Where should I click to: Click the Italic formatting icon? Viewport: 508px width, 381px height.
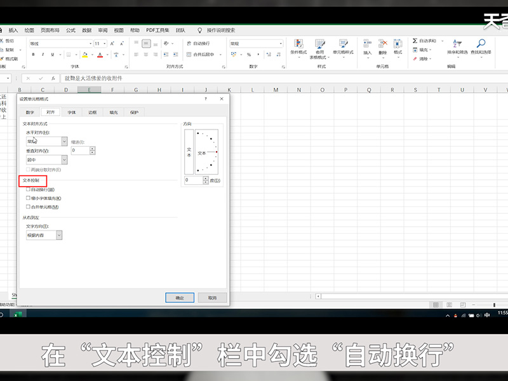(x=43, y=55)
